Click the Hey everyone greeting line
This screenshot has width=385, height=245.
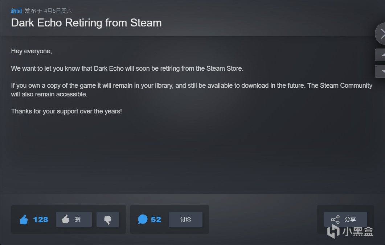coord(32,51)
